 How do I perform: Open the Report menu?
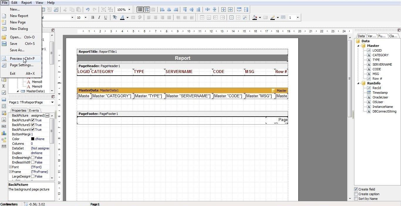(26, 3)
